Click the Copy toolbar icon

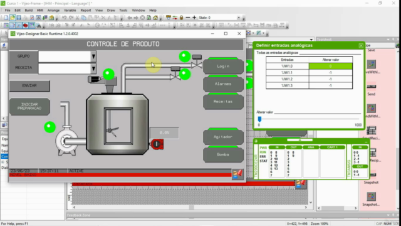[83, 18]
